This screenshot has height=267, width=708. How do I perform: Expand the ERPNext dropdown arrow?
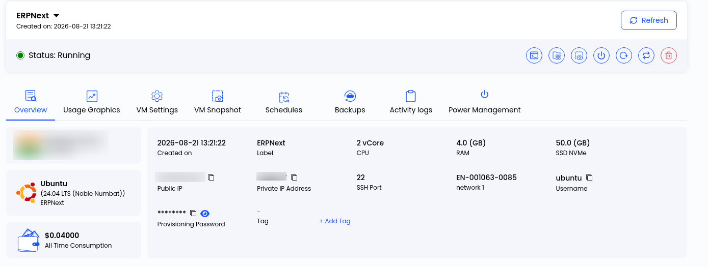tap(57, 16)
